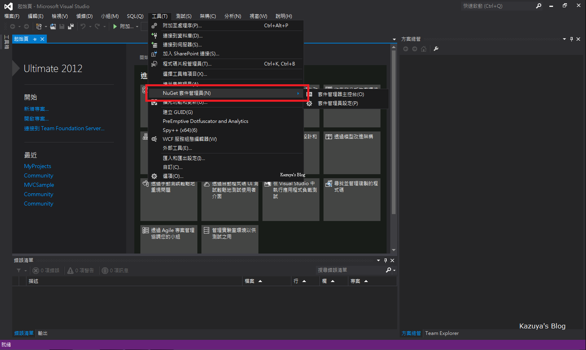586x350 pixels.
Task: Open the 附加... start button dropdown arrow
Action: pyautogui.click(x=137, y=27)
